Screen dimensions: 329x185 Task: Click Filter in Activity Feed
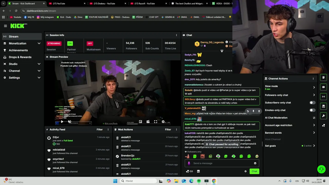(100, 129)
